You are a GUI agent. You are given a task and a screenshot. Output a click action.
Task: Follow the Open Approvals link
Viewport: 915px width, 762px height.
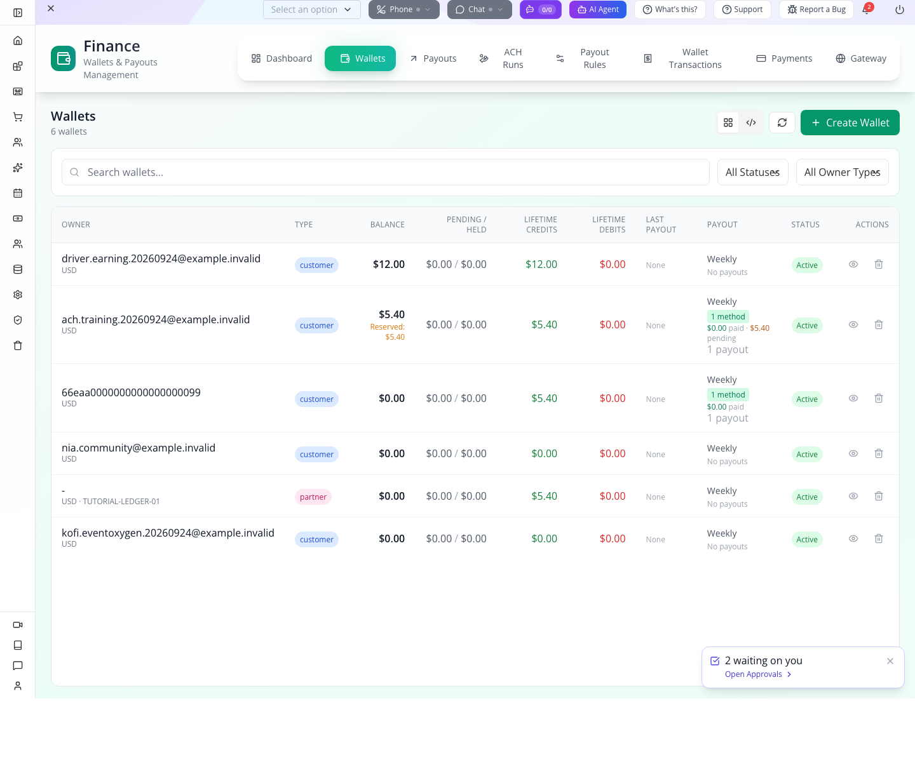click(x=758, y=674)
